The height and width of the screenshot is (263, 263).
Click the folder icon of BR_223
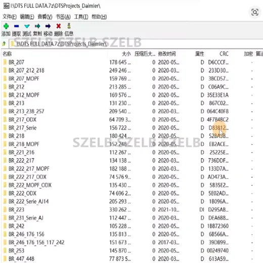click(x=5, y=209)
